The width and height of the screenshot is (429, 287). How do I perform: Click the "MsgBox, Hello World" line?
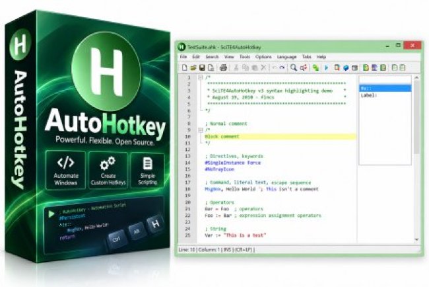point(261,189)
